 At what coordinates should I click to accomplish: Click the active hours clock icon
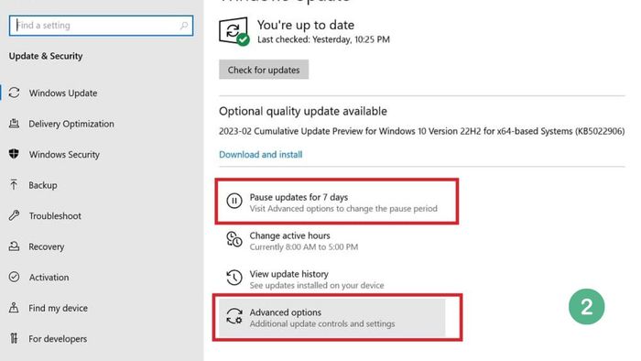(x=234, y=239)
